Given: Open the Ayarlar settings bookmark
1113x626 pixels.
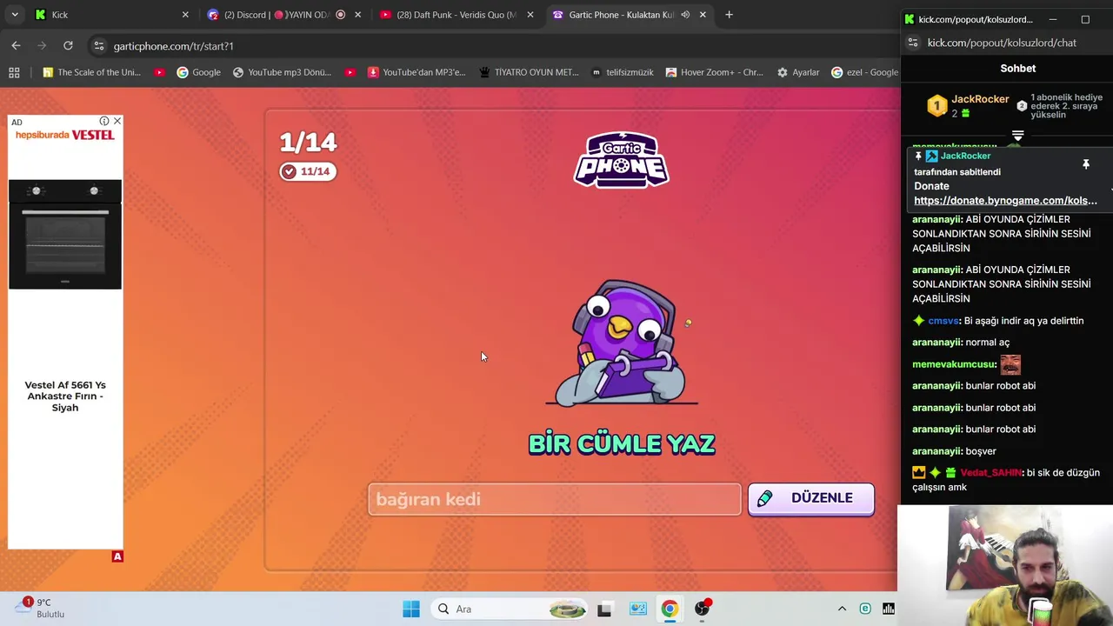Looking at the screenshot, I should point(798,72).
